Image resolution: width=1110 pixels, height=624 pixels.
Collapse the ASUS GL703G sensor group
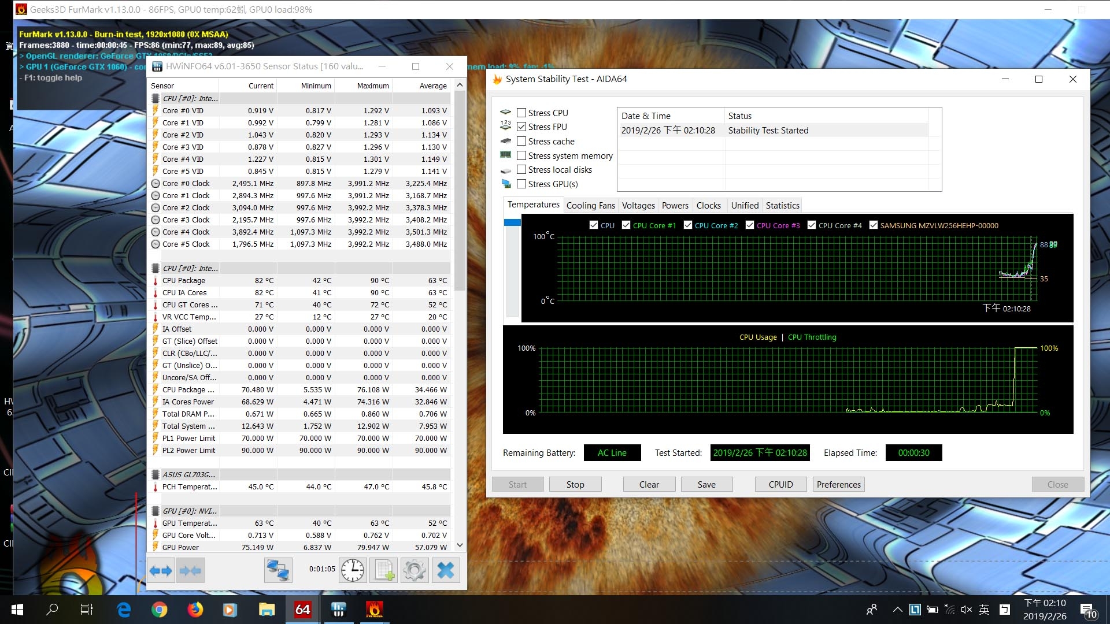point(155,474)
